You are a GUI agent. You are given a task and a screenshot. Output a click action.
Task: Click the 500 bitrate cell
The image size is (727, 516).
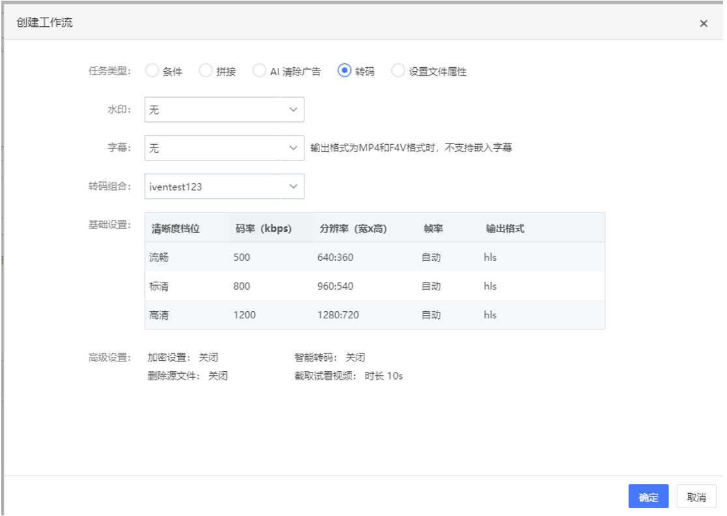(241, 258)
